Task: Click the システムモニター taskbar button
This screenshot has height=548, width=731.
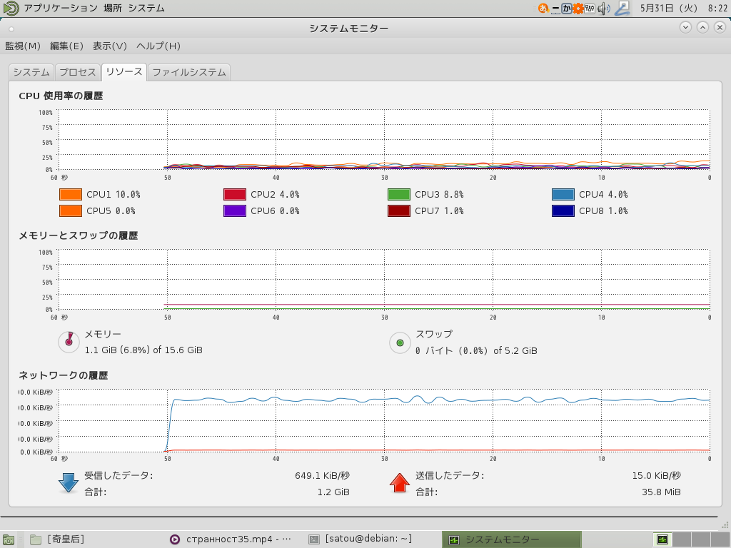Action: [511, 539]
